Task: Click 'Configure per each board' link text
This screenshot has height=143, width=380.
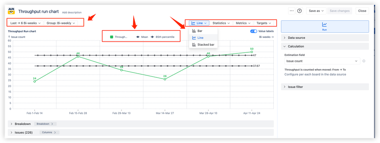Action: 315,74
